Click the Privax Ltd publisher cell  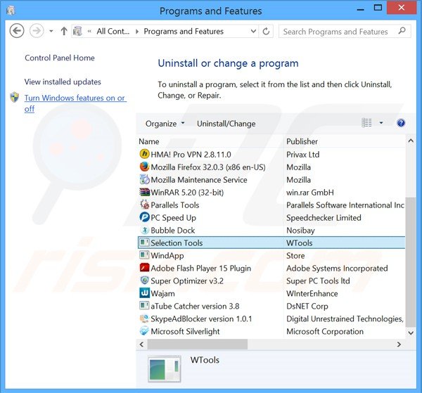tap(302, 155)
